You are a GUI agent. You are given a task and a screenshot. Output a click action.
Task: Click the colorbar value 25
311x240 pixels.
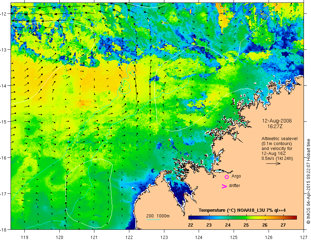[246, 225]
